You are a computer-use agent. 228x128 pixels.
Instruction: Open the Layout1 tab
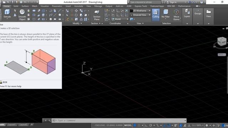tap(12, 124)
